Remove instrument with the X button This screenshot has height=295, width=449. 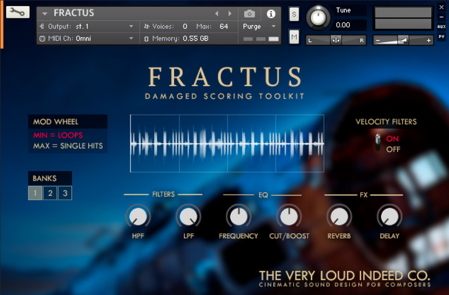click(442, 7)
